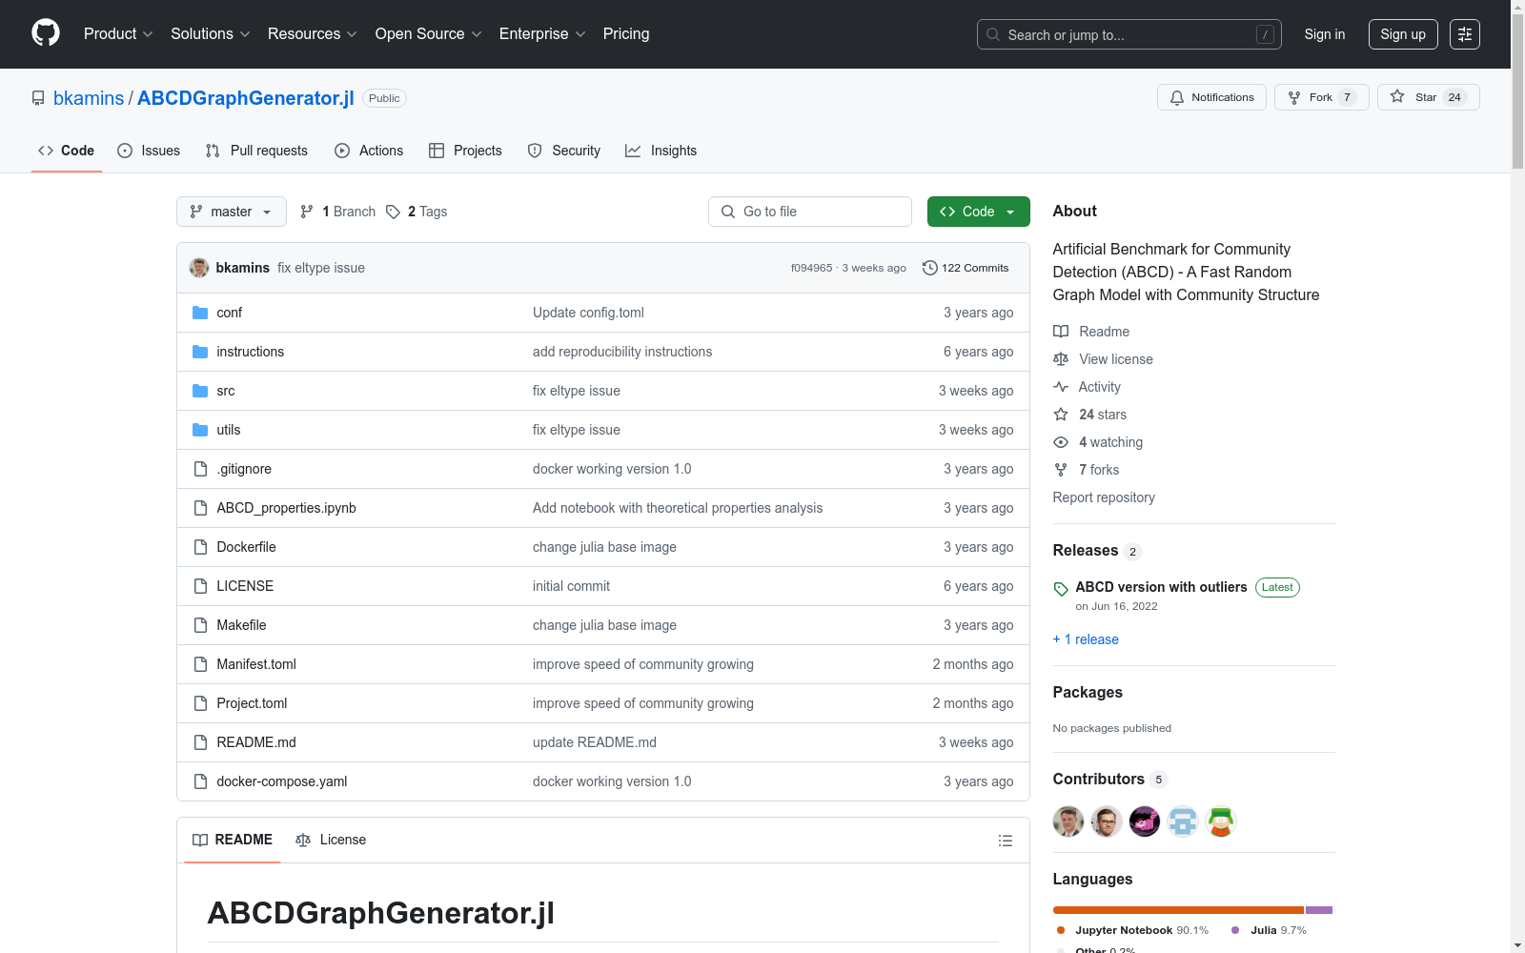This screenshot has height=953, width=1525.
Task: Click the orange Jupyter Notebook legend dot
Action: (1061, 930)
